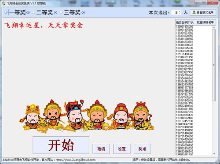Select the 一等奖 radio button
The width and height of the screenshot is (220, 164).
6,12
